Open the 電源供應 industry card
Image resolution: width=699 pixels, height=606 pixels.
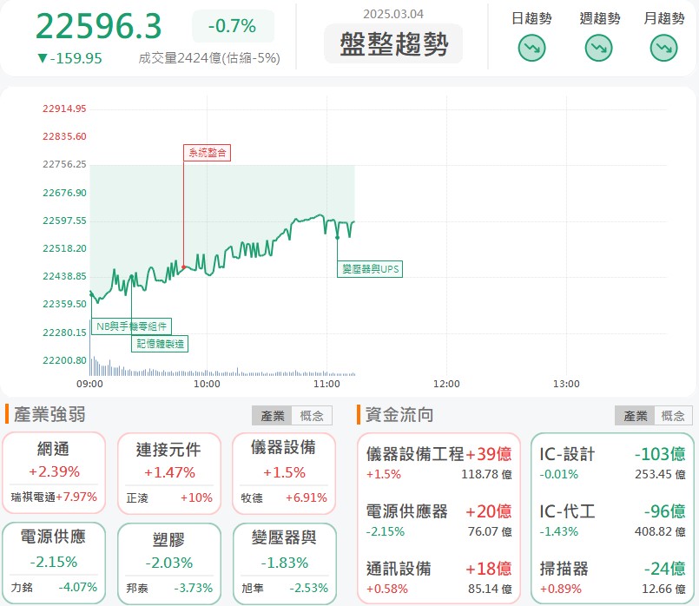pos(54,563)
